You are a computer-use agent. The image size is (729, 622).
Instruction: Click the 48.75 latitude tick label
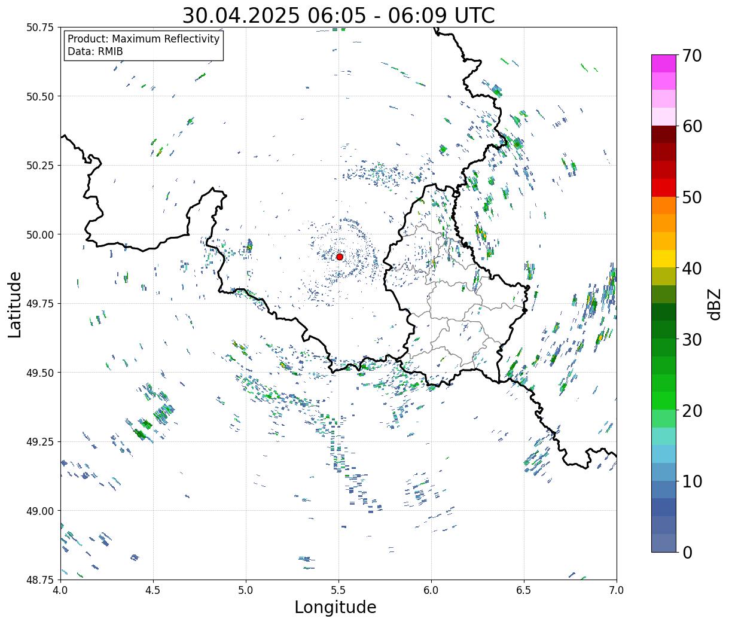[x=40, y=580]
